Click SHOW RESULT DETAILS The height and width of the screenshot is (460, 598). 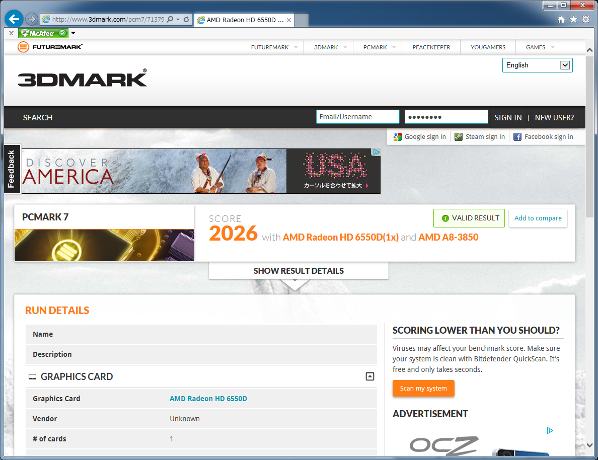[298, 271]
